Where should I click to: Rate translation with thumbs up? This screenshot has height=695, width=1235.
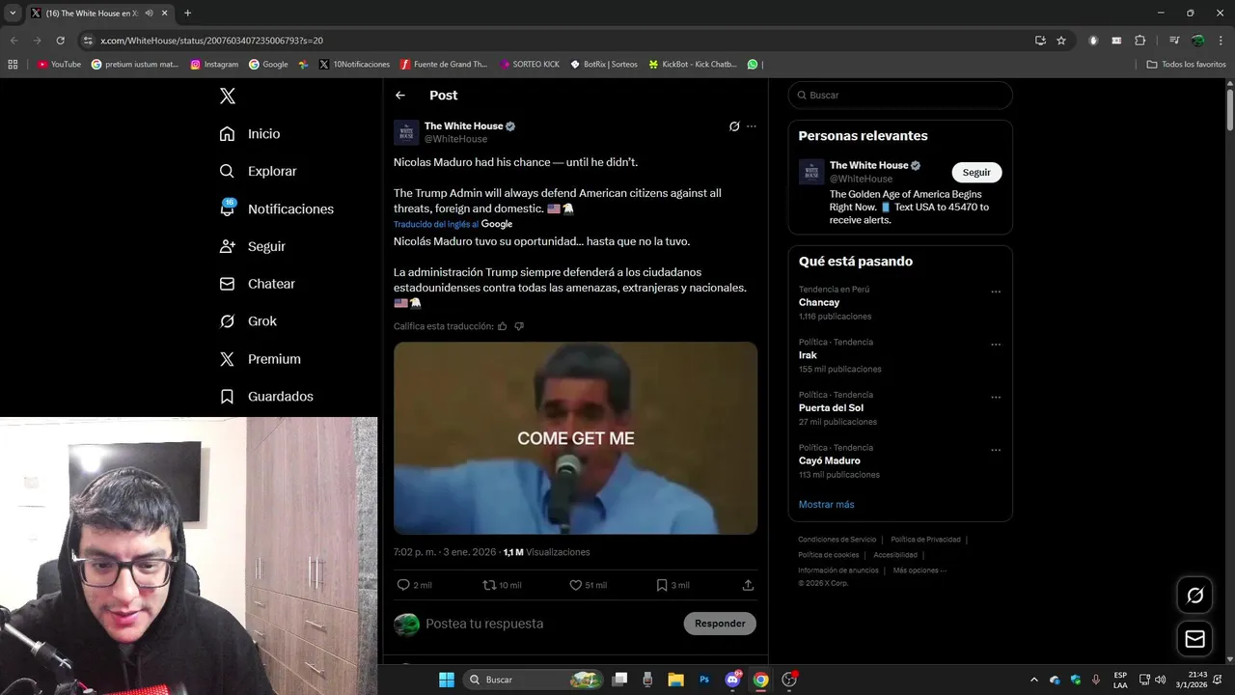502,326
